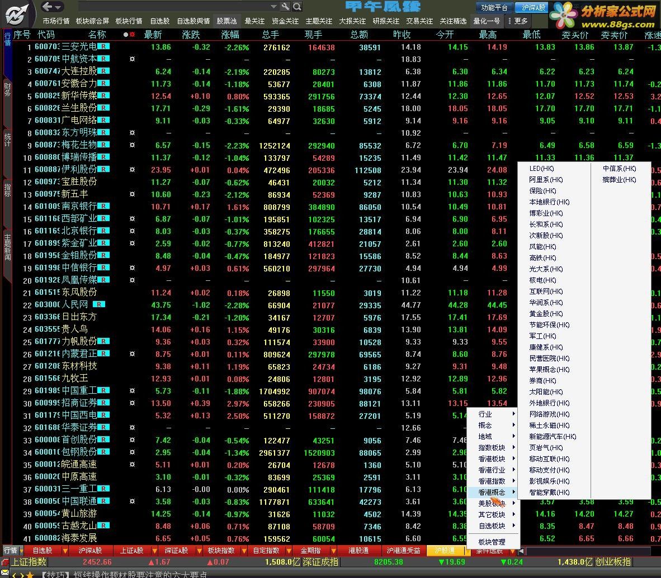Screen dimensions: 661x578
Task: Switch to the 港股通 bottom tab
Action: point(358,551)
